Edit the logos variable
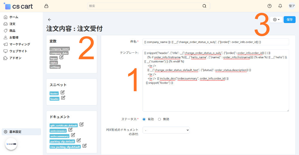Screen dimensions: 299x155 (61, 57)
